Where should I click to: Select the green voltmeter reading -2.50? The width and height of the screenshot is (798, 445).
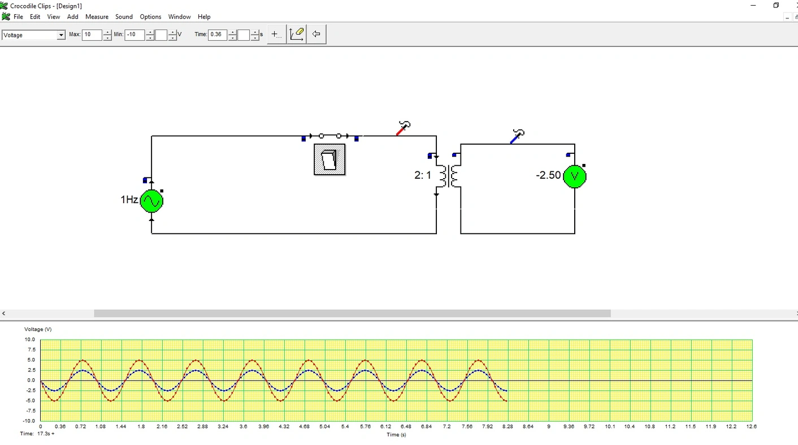[x=575, y=176]
